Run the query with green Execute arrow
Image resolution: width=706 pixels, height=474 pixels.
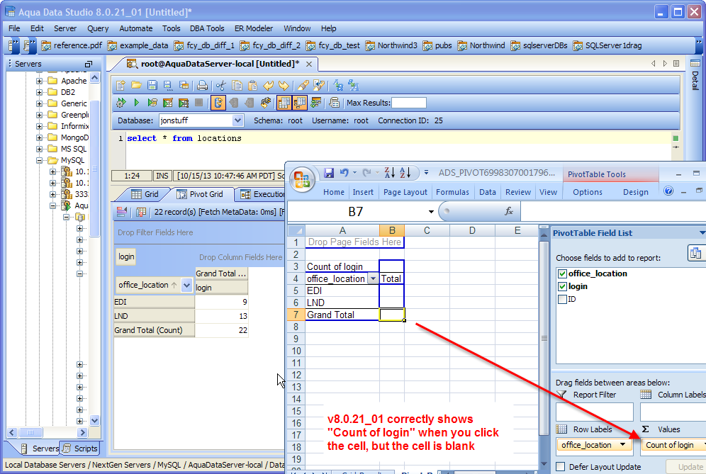tap(136, 103)
